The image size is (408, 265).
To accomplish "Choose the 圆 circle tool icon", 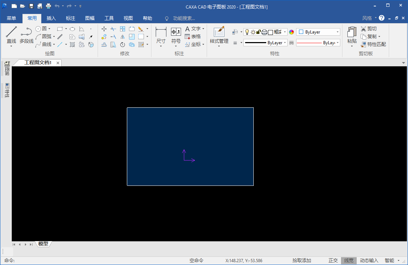I will (x=38, y=29).
